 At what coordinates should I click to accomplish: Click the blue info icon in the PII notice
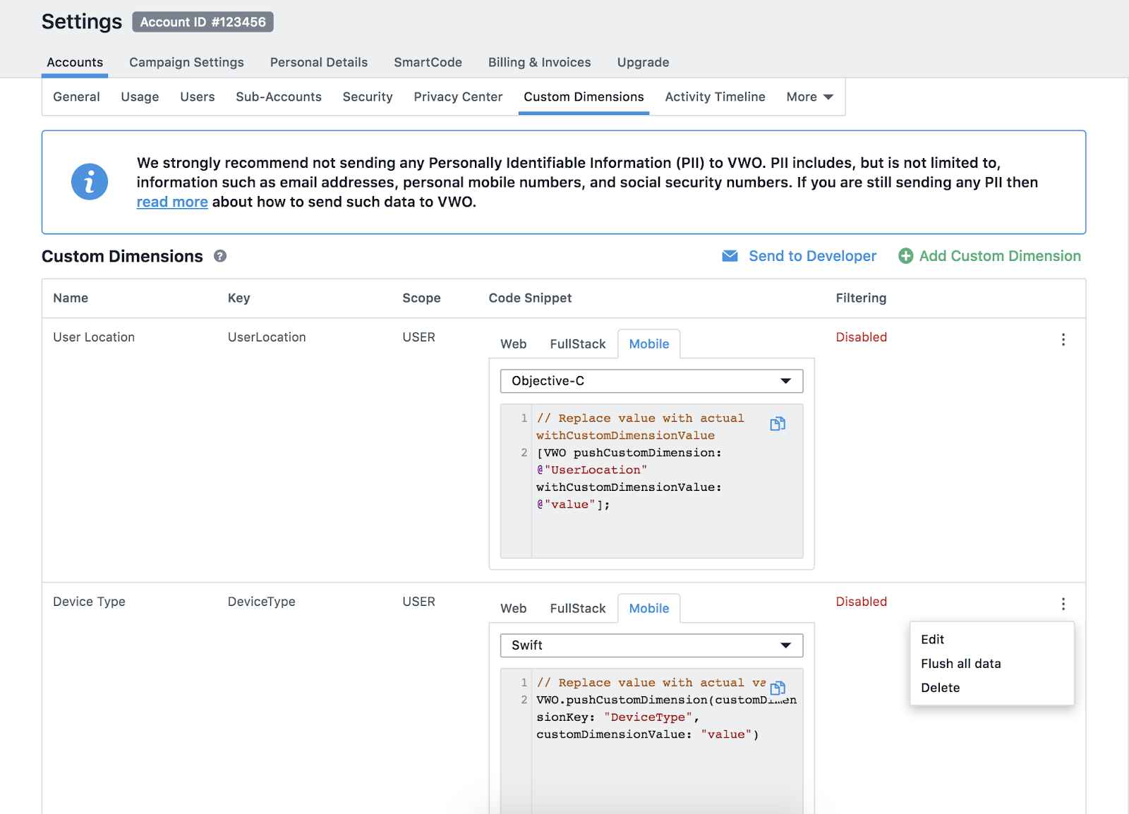(90, 182)
